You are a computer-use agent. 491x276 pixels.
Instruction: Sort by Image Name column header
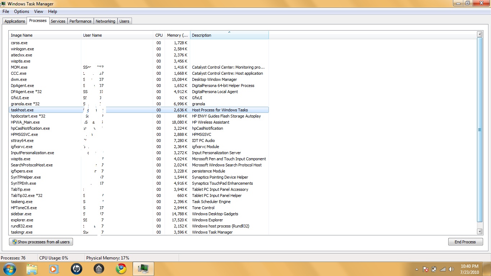coord(45,35)
